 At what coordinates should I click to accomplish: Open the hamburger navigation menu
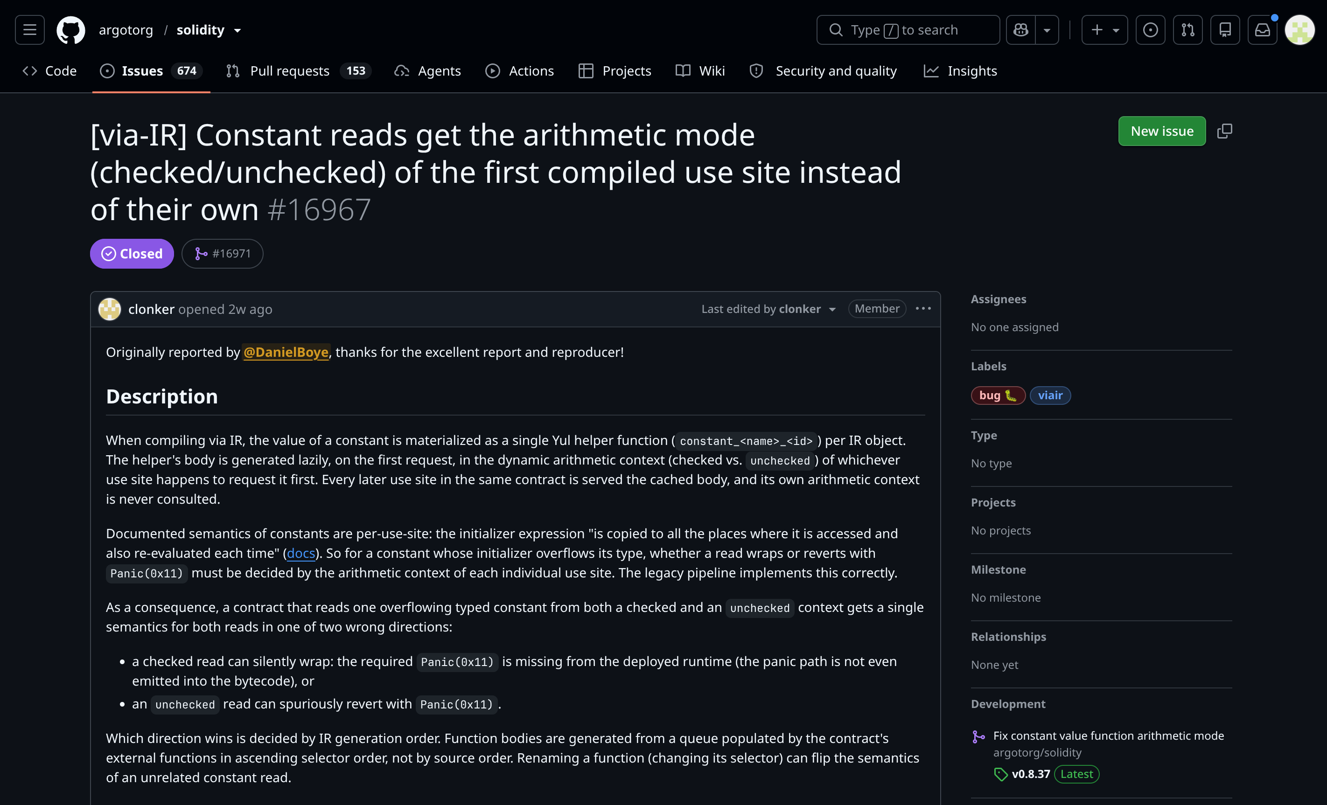point(29,29)
